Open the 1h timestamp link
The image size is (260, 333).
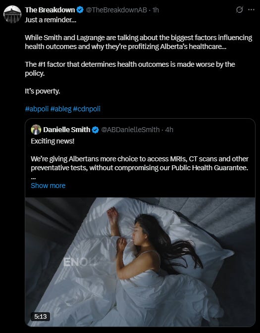tap(156, 10)
